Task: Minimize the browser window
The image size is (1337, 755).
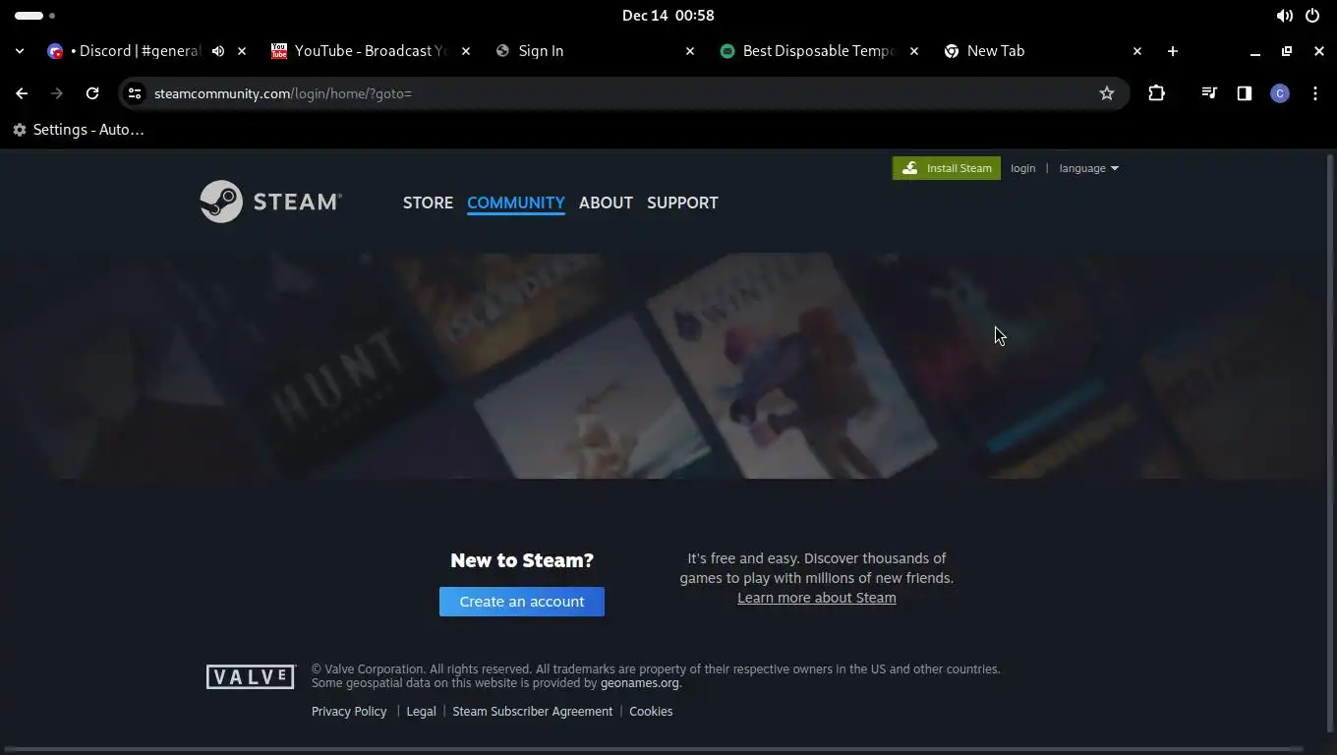Action: click(1254, 51)
